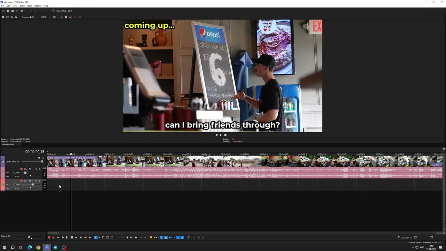Toggle Auto Ripple button
Viewport: 446px width, 251px height.
[x=170, y=237]
